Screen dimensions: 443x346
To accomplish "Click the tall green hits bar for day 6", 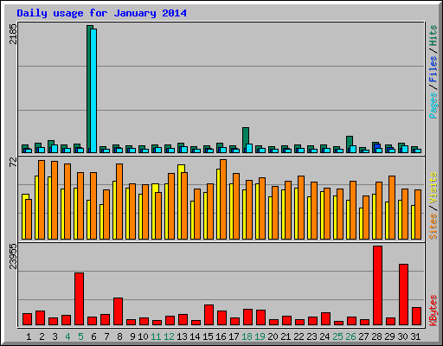I will pos(88,89).
